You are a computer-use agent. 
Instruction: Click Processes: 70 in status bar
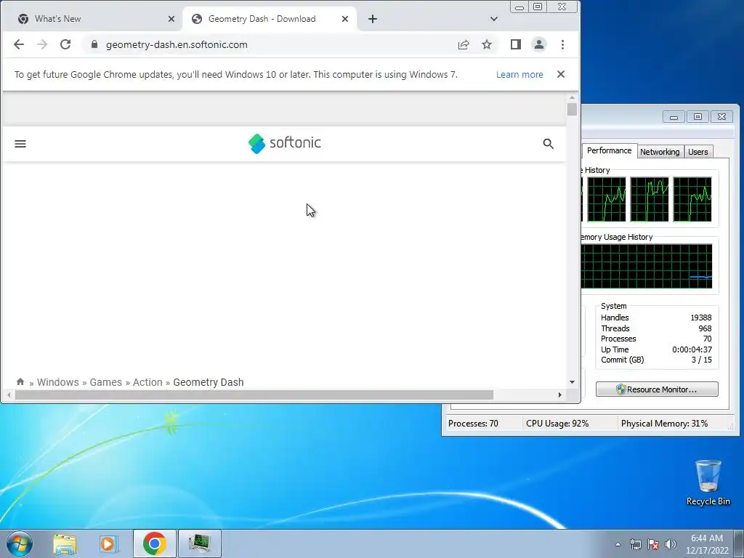click(x=473, y=424)
